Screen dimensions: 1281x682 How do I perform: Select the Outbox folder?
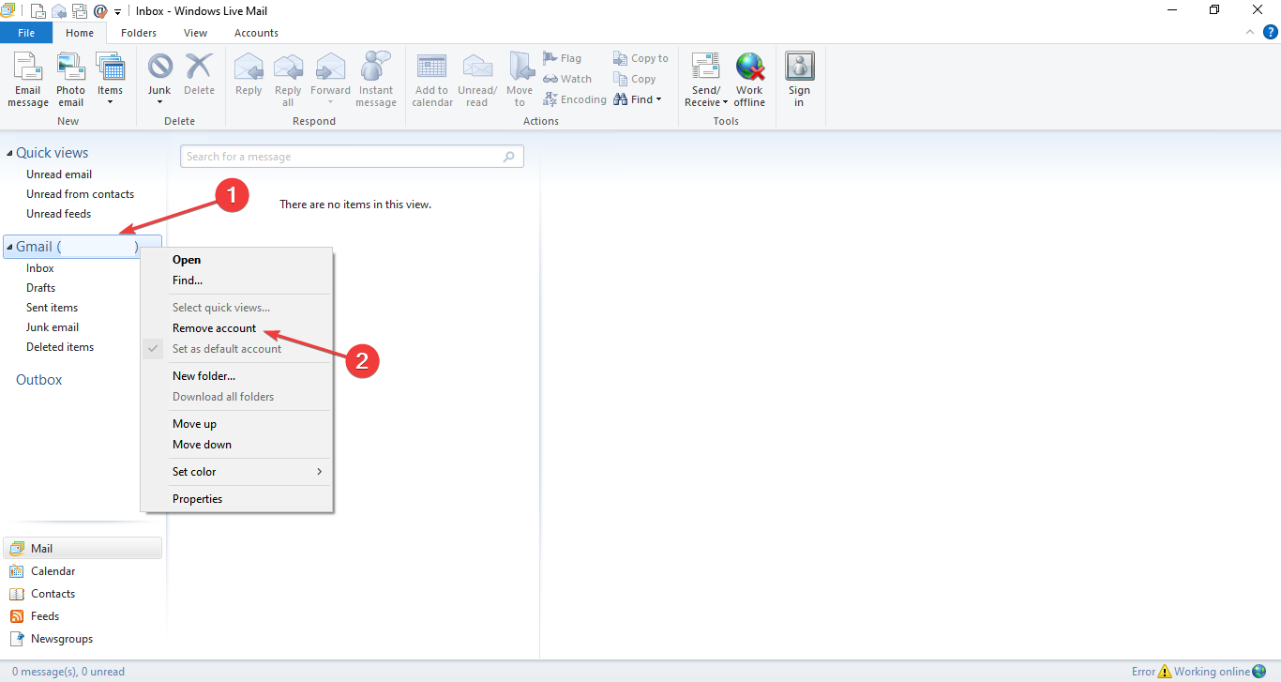[x=39, y=380]
